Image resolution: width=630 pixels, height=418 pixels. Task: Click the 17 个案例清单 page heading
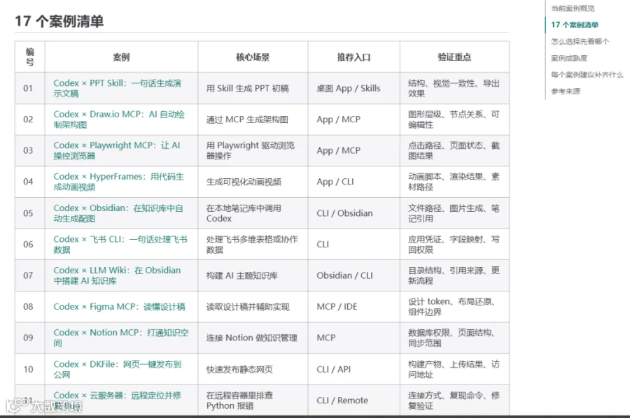pos(59,21)
